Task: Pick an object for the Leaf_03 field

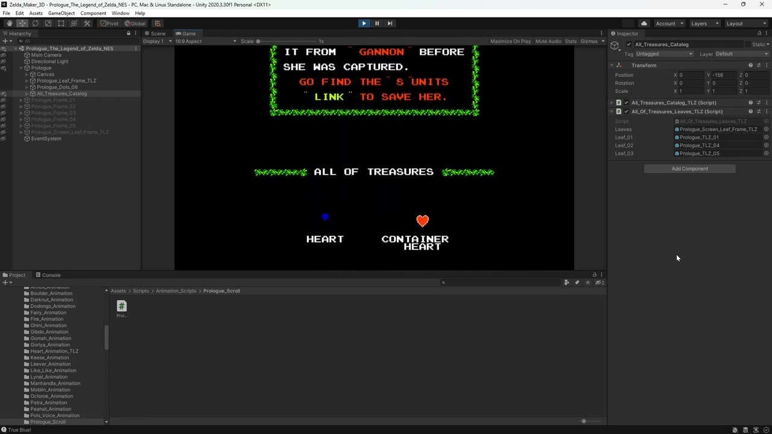Action: 766,153
